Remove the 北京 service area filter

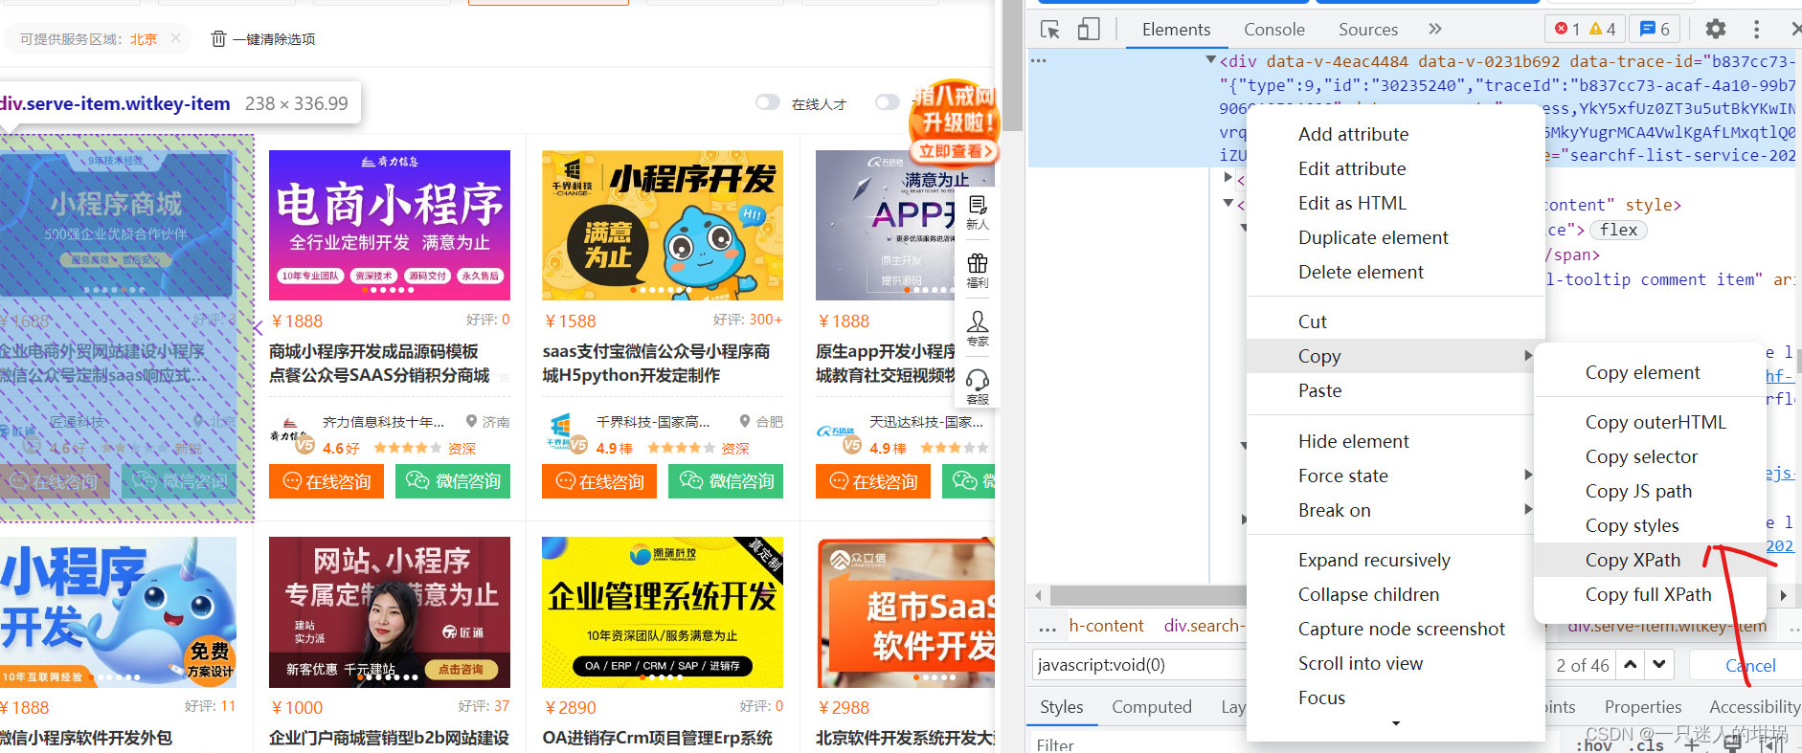point(175,38)
